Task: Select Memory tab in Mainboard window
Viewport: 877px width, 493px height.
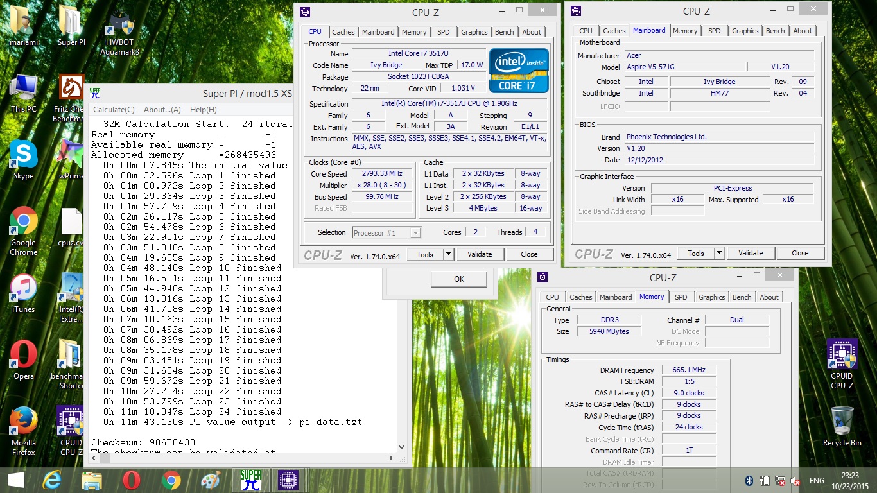Action: (x=685, y=31)
